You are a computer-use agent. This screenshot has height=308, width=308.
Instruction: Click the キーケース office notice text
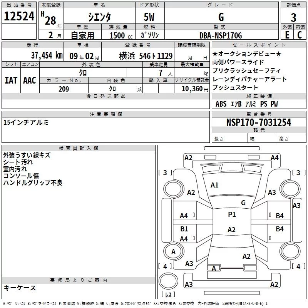click(20, 288)
